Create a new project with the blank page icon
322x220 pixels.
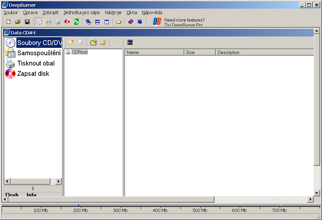[x=8, y=22]
